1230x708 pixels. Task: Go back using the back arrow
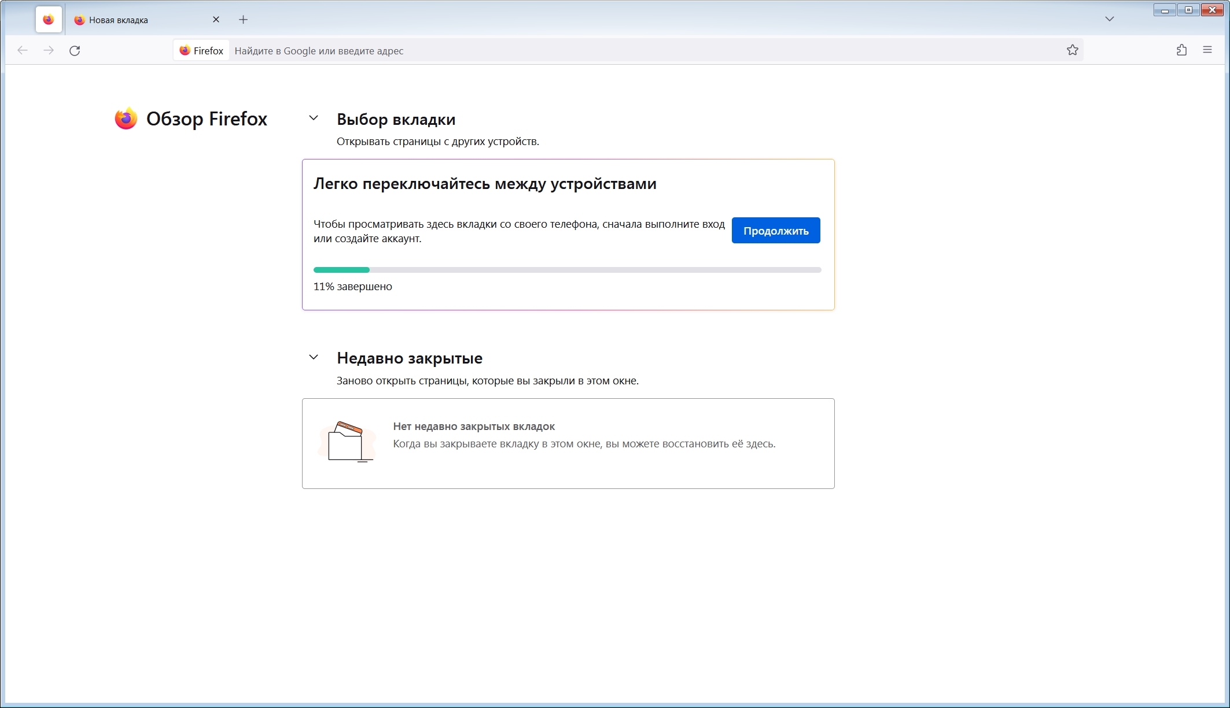tap(23, 51)
